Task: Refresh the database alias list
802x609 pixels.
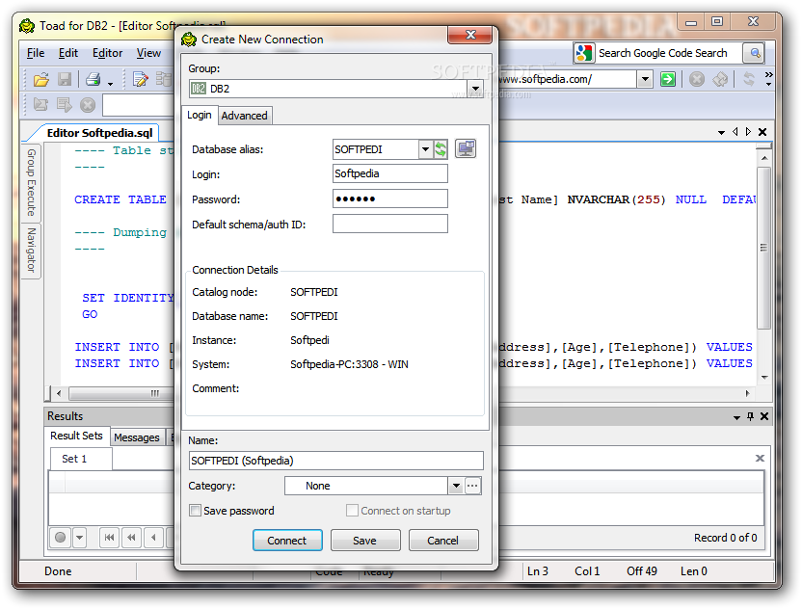Action: (x=441, y=149)
